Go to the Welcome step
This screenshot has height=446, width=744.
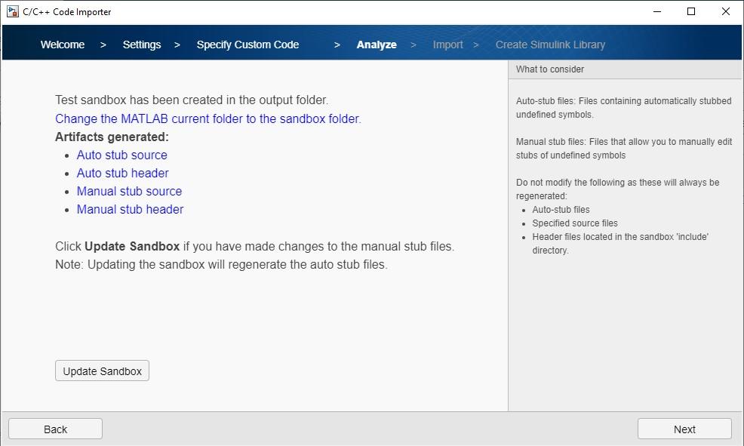[63, 45]
